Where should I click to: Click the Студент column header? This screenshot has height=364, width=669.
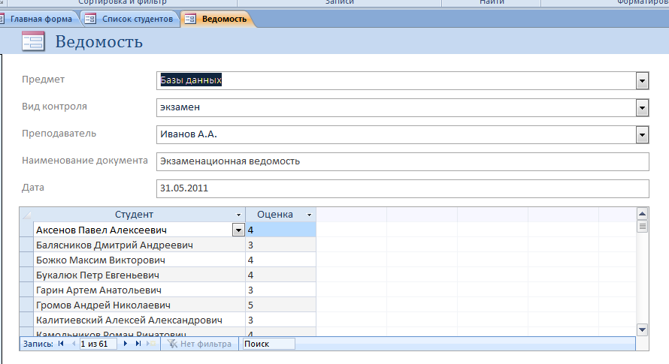pos(134,215)
